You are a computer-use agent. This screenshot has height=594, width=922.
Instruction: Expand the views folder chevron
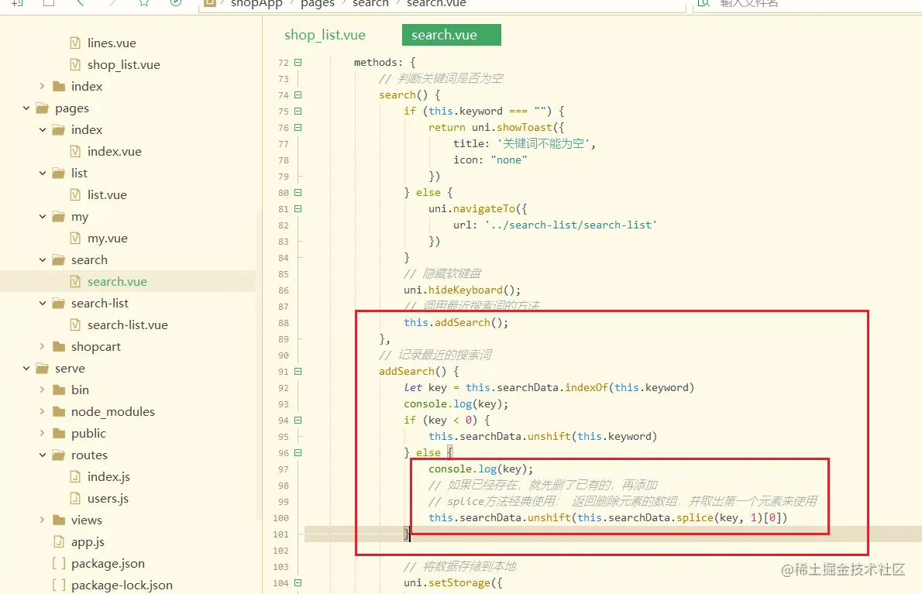pyautogui.click(x=43, y=520)
